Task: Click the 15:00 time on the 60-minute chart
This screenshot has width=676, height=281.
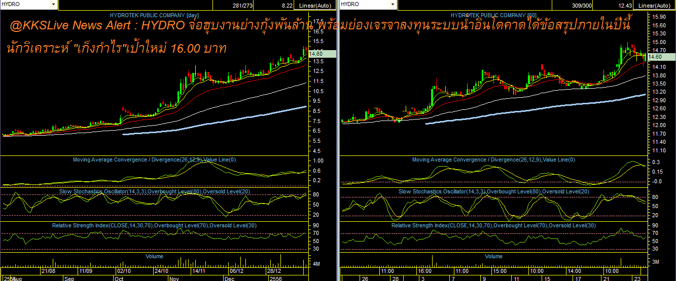Action: [x=500, y=271]
